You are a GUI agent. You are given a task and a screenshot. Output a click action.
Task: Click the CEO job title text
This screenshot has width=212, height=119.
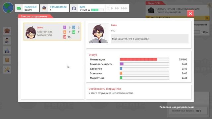(x=113, y=31)
